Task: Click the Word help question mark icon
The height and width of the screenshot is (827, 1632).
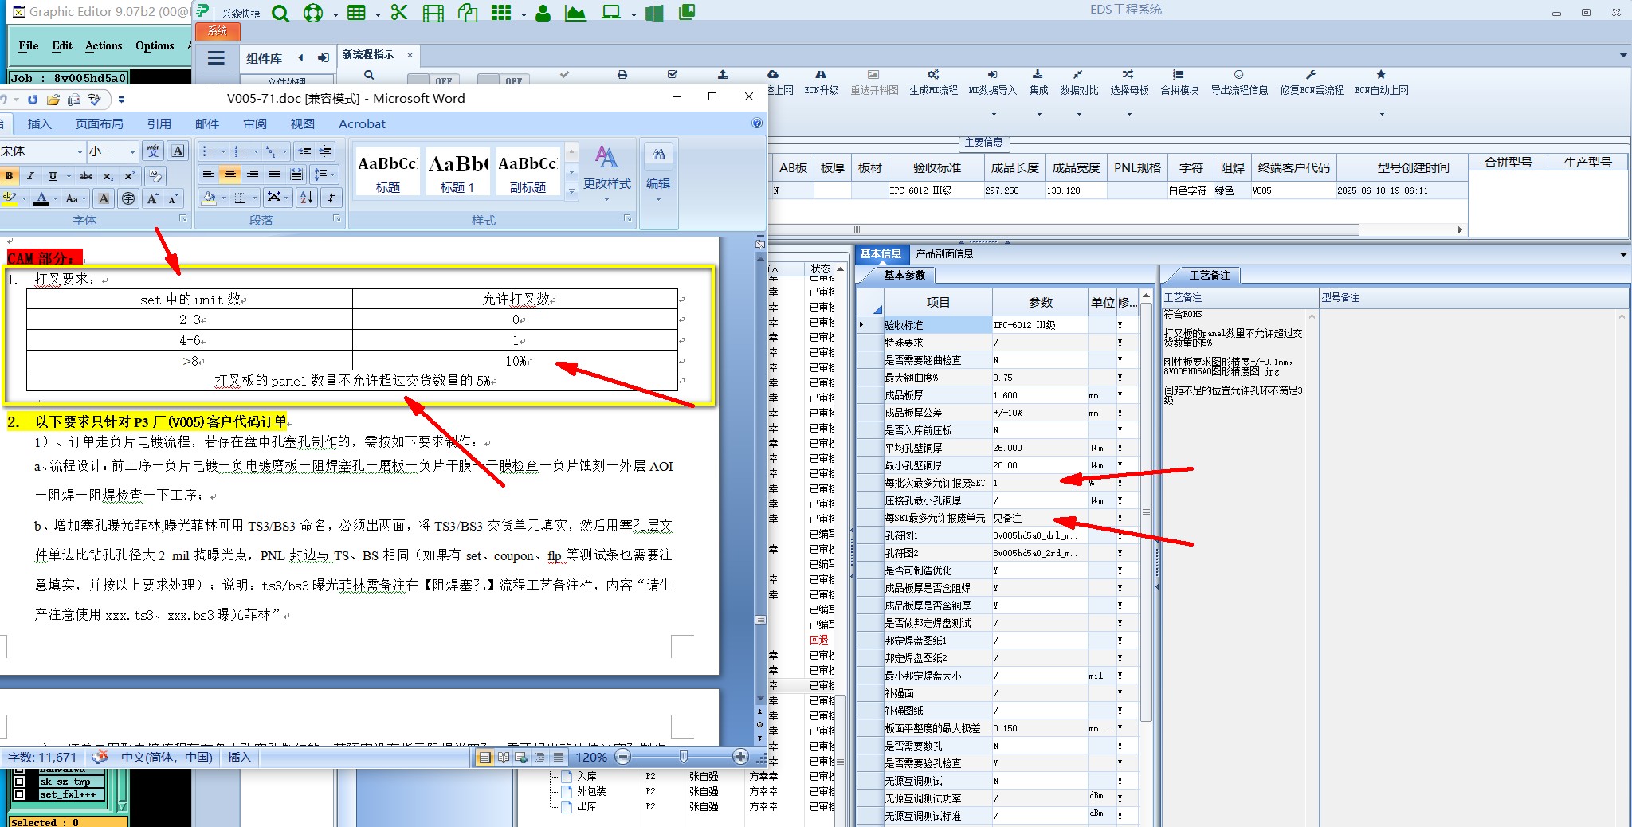Action: point(756,123)
